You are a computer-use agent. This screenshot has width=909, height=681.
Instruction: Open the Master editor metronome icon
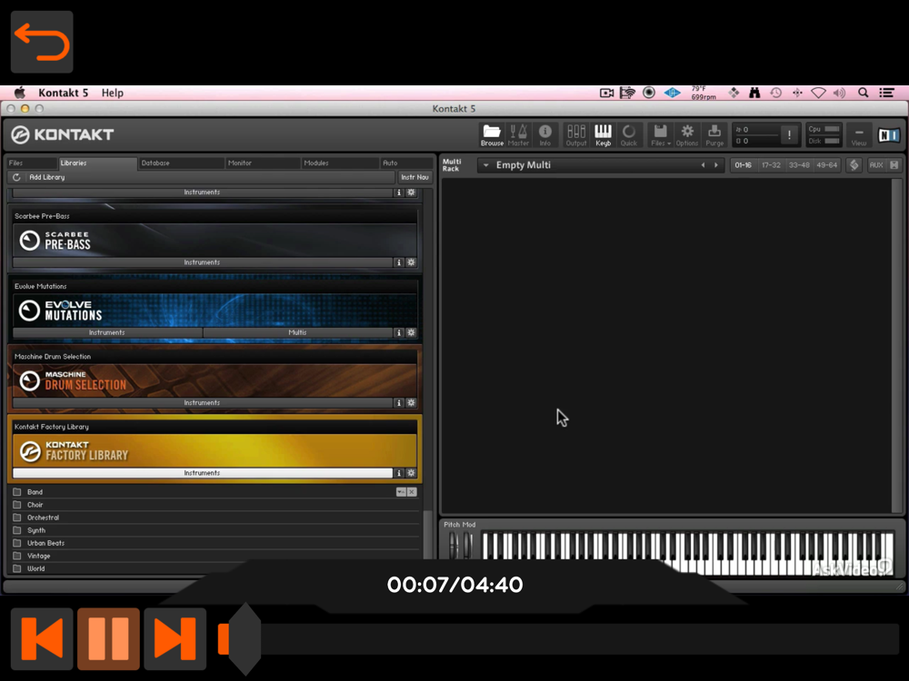(518, 135)
